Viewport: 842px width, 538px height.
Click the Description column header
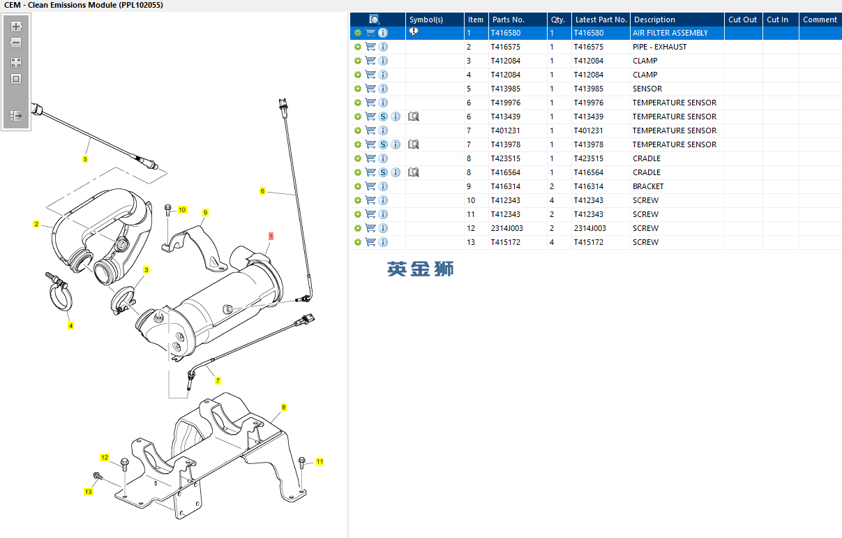coord(654,20)
